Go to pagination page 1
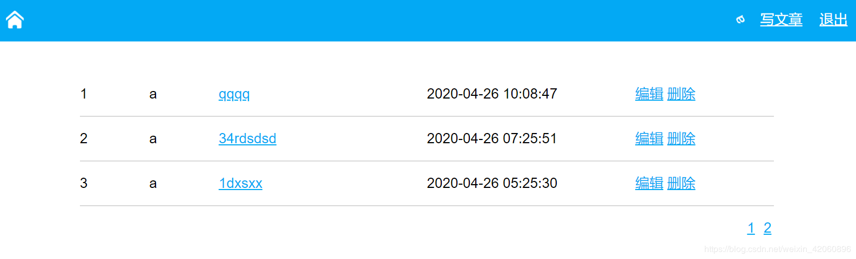Image resolution: width=856 pixels, height=259 pixels. [751, 228]
